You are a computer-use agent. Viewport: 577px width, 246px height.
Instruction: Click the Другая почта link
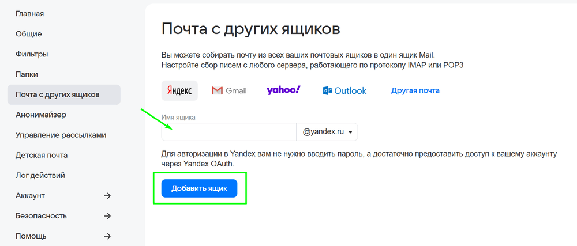point(415,91)
